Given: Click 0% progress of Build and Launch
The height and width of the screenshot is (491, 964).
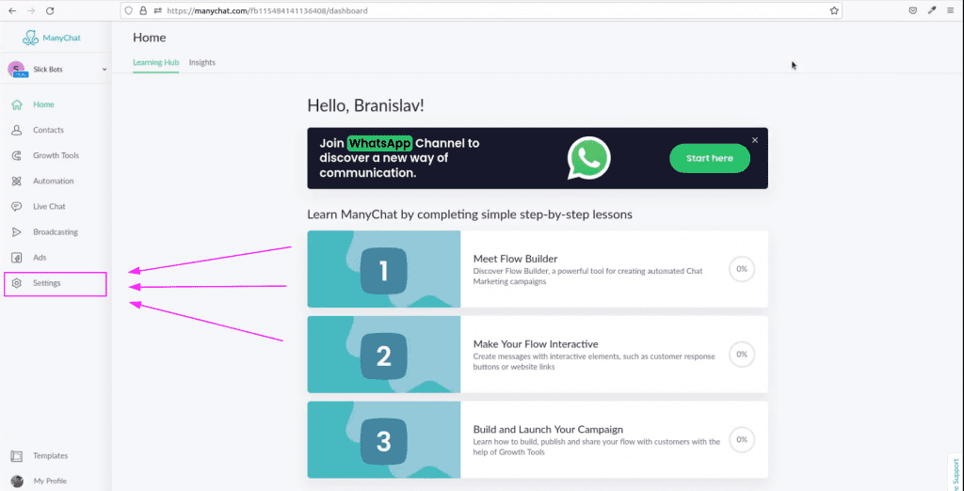Looking at the screenshot, I should point(742,440).
